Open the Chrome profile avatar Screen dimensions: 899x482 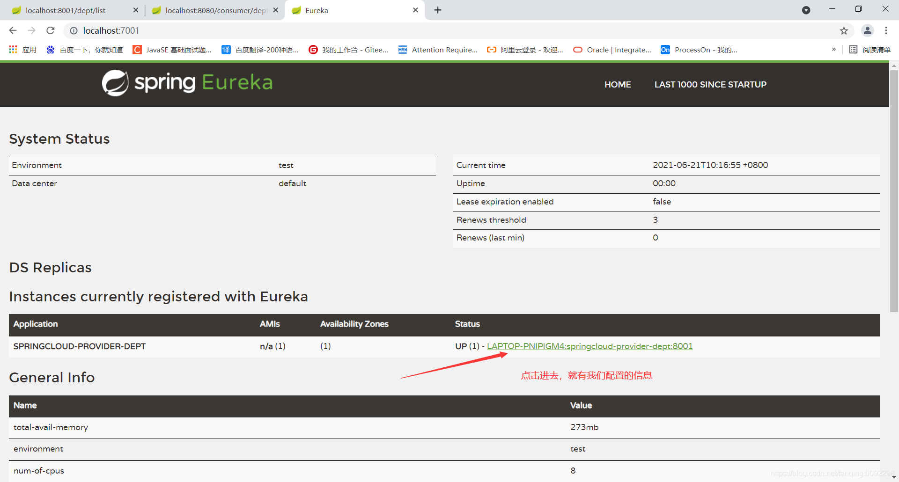(867, 30)
